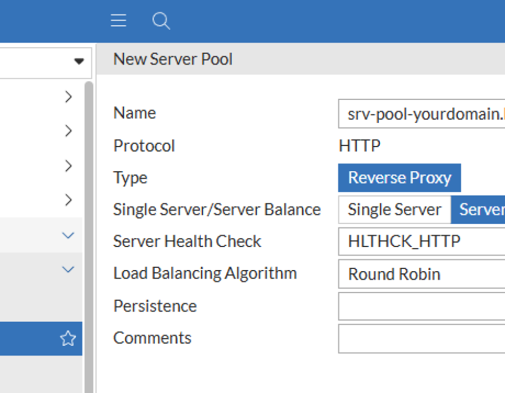Choose the Single Server option
Viewport: 505px width, 393px height.
pos(394,210)
